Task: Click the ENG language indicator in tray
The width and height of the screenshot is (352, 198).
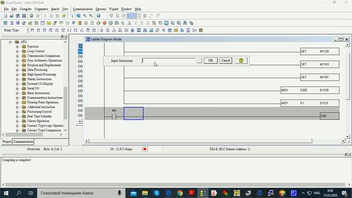Action: click(x=317, y=193)
